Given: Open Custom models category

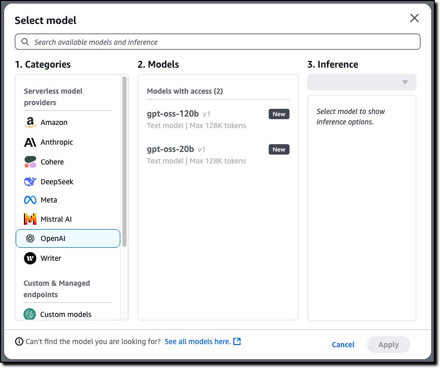Looking at the screenshot, I should click(66, 314).
